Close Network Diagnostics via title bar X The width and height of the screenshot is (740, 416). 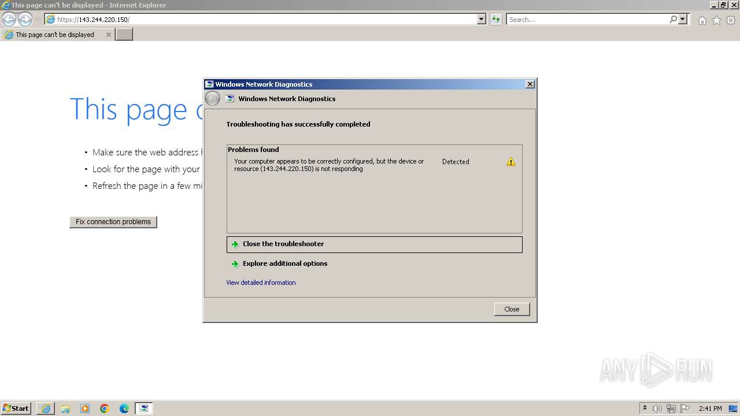[530, 84]
